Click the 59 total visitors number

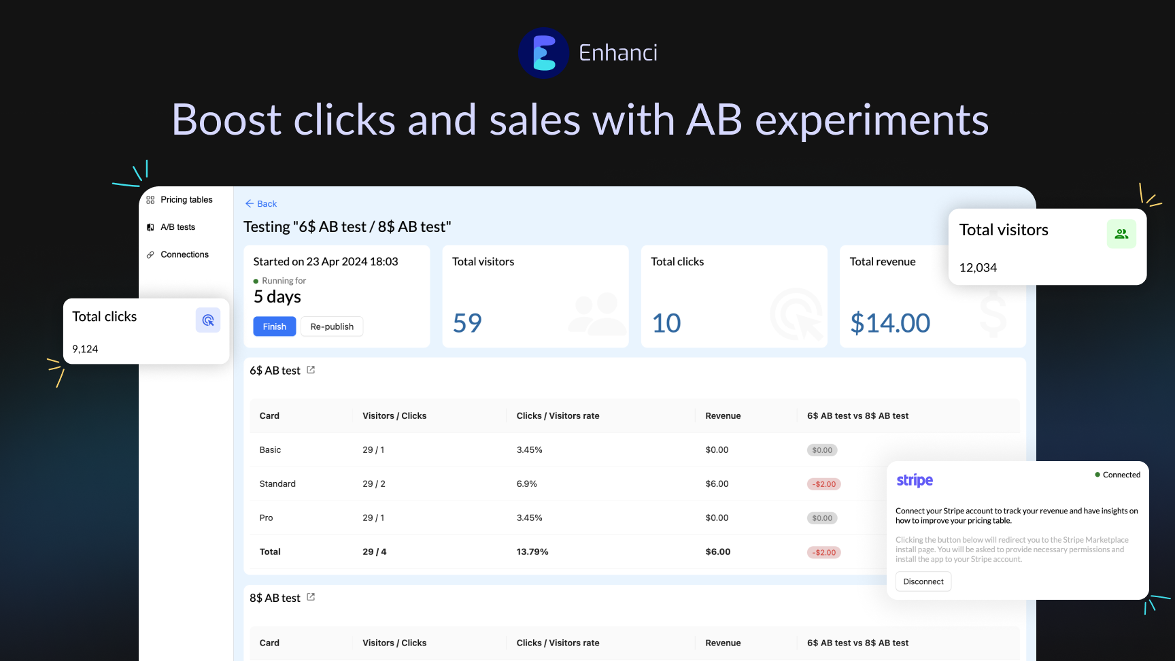coord(467,323)
